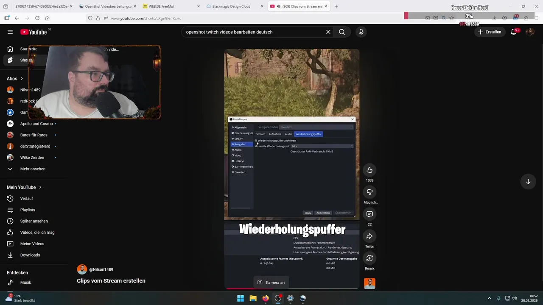The image size is (543, 305).
Task: Toggle the Kamera an button
Action: [x=271, y=283]
